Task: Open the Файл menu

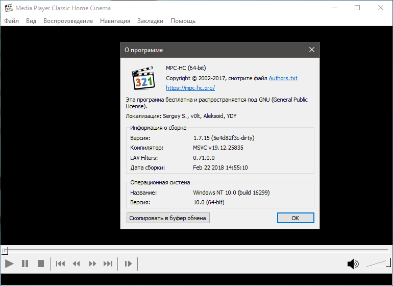Action: [x=12, y=21]
